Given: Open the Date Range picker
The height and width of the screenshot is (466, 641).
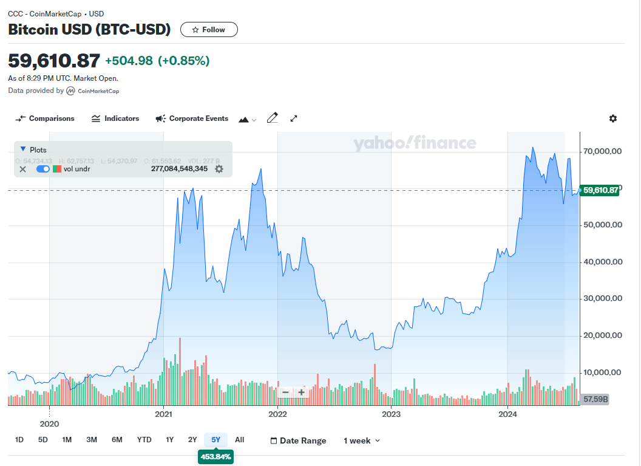Looking at the screenshot, I should pyautogui.click(x=299, y=440).
